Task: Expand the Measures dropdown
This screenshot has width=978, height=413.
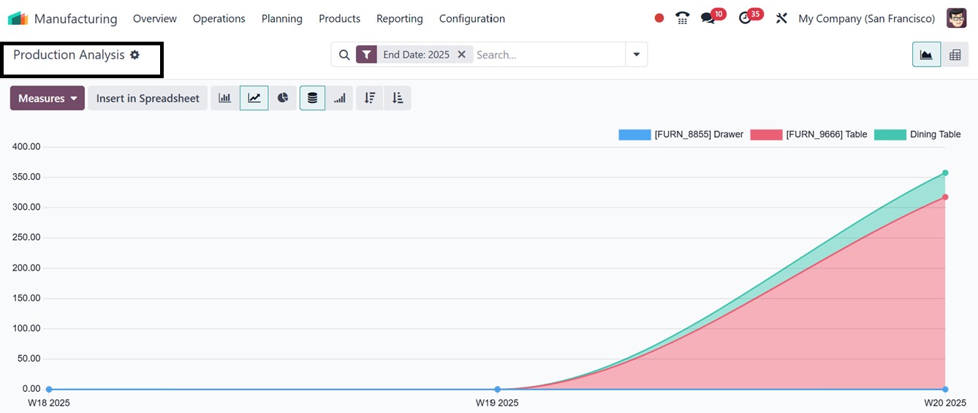Action: [x=48, y=98]
